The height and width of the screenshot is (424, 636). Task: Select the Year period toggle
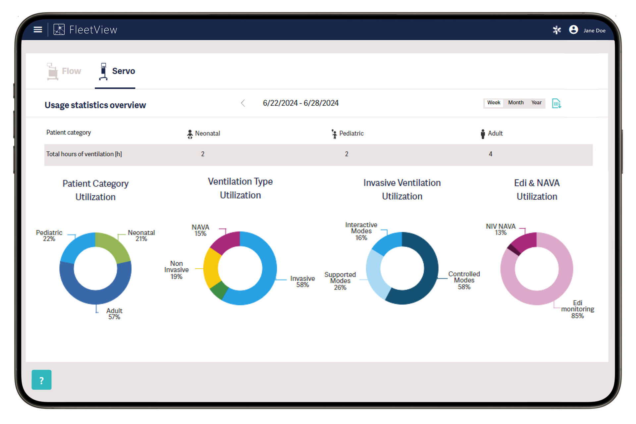pyautogui.click(x=536, y=103)
